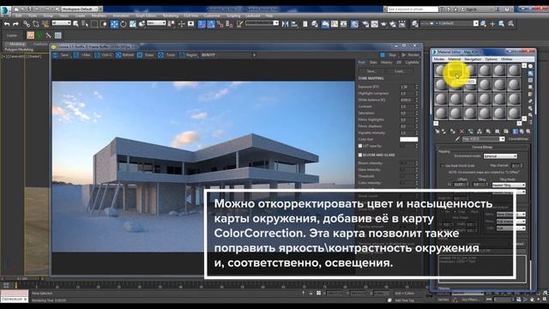Open the Material Editor toolbar icon

point(354,24)
